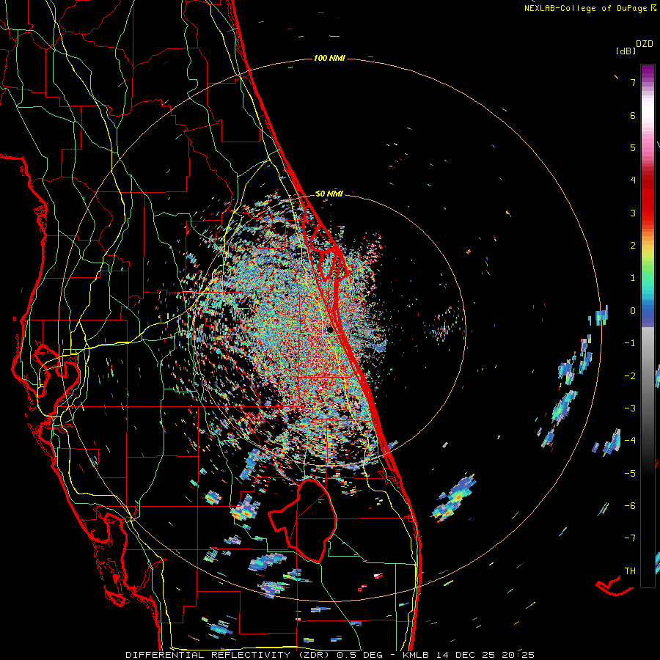Click the -3 value on color scale

click(630, 408)
